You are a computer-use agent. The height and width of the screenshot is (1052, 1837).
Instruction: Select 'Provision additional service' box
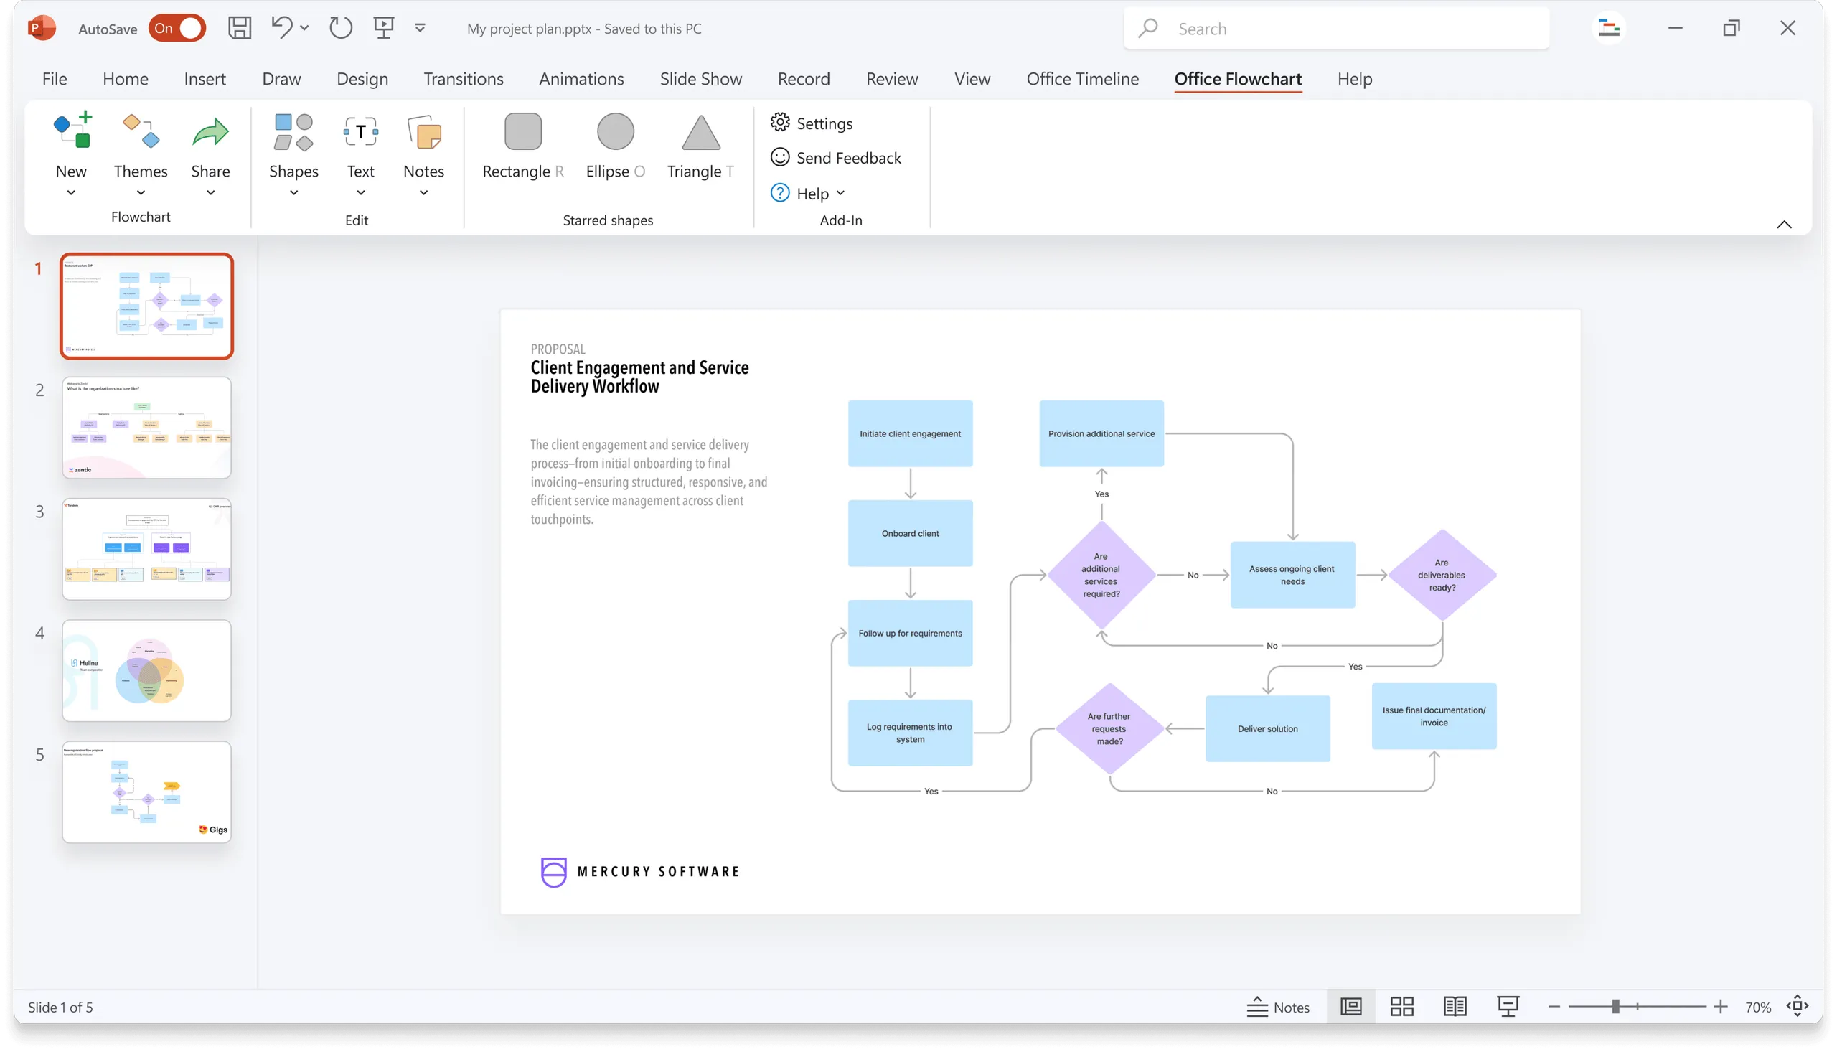pyautogui.click(x=1101, y=433)
